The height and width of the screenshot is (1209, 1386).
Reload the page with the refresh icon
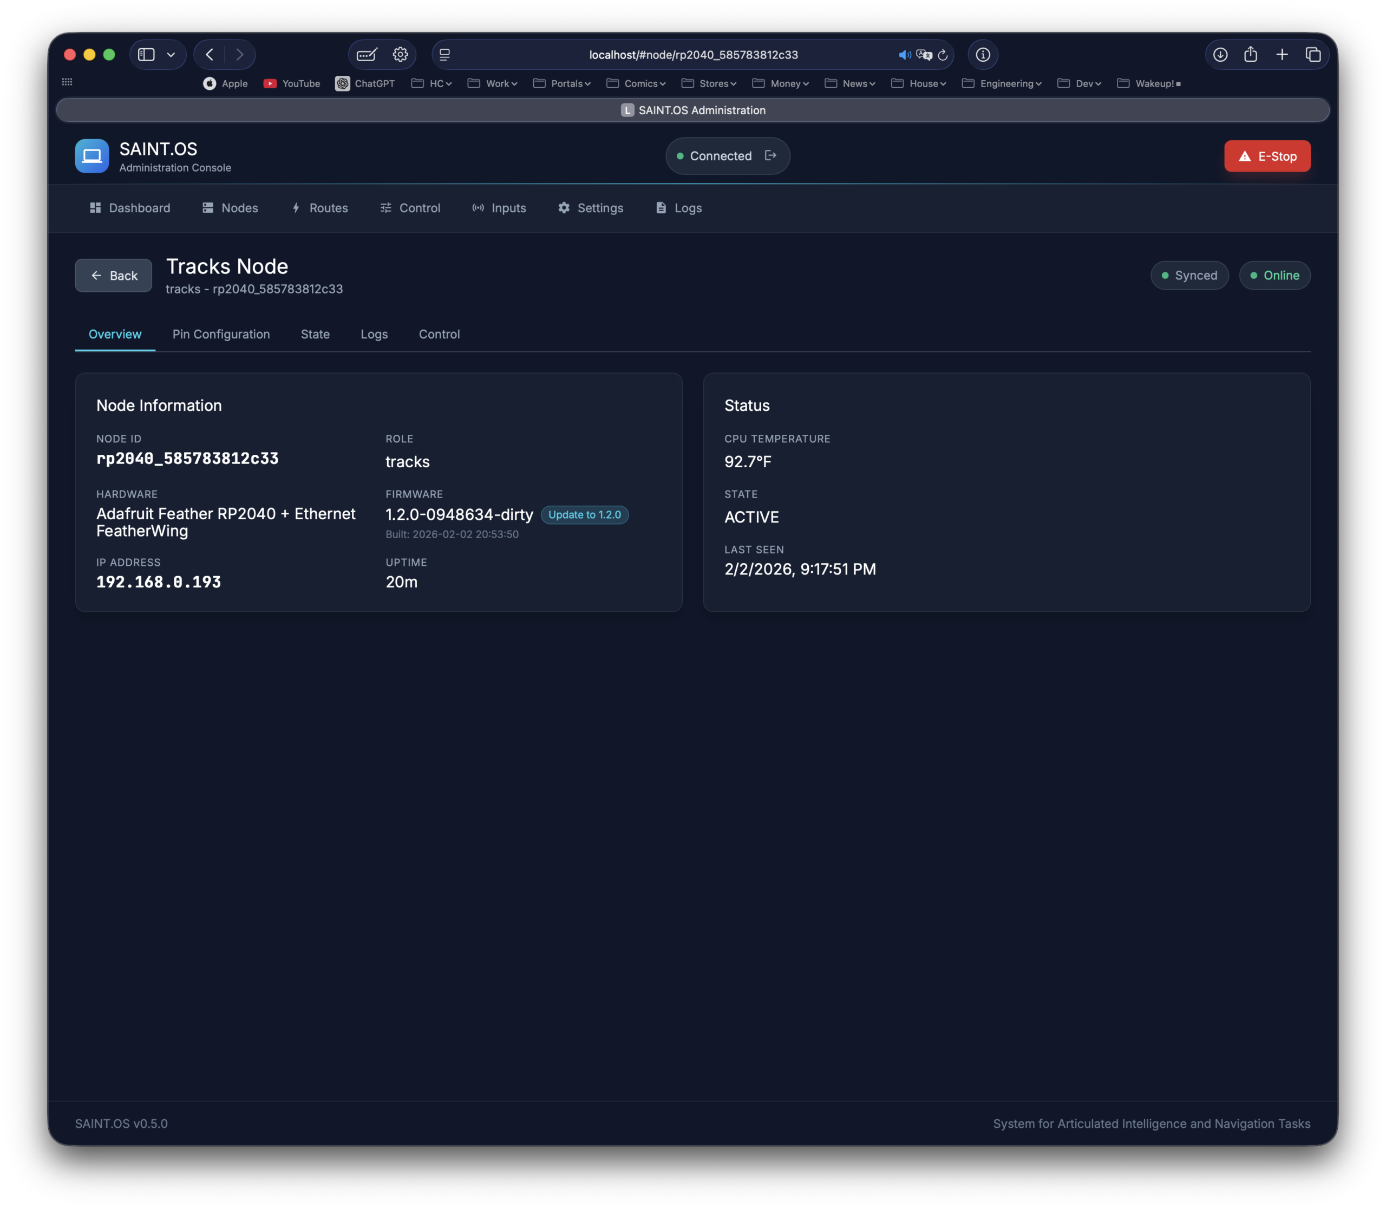(x=943, y=55)
